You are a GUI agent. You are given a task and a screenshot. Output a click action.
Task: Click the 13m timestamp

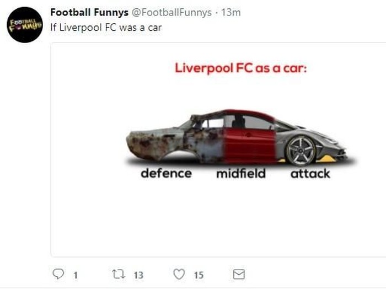[x=230, y=12]
